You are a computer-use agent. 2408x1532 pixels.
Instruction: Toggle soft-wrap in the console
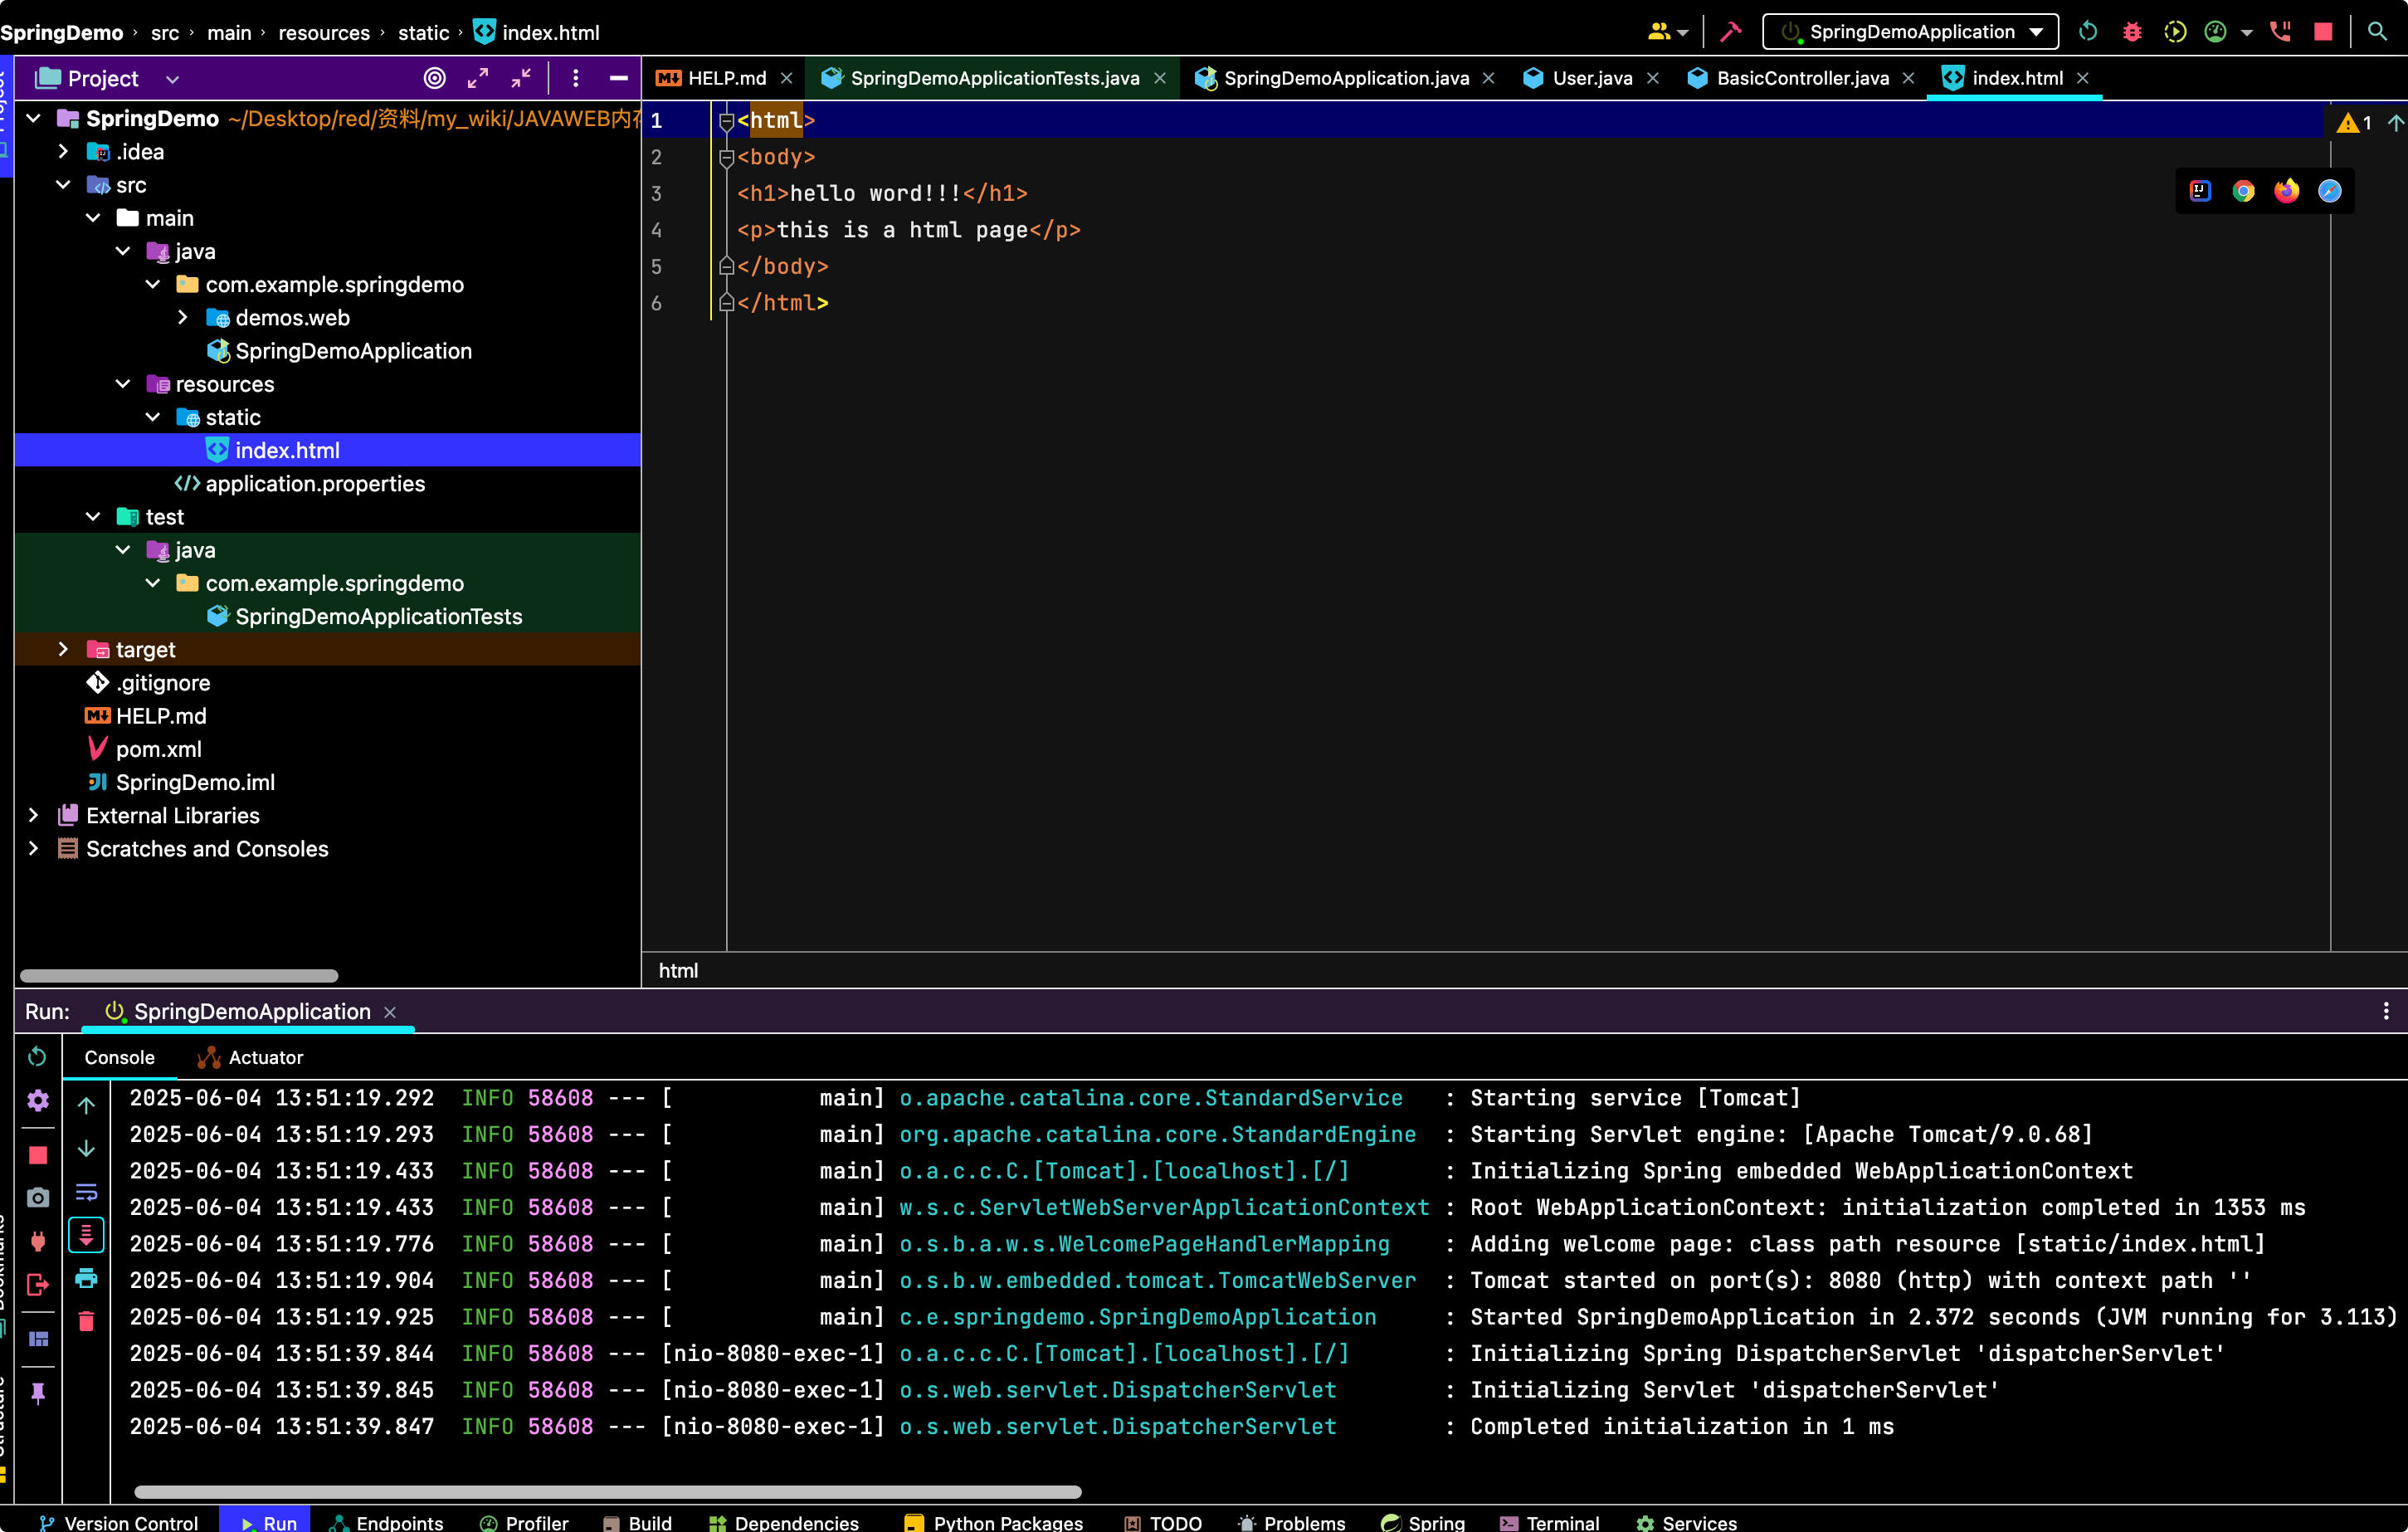[x=86, y=1192]
